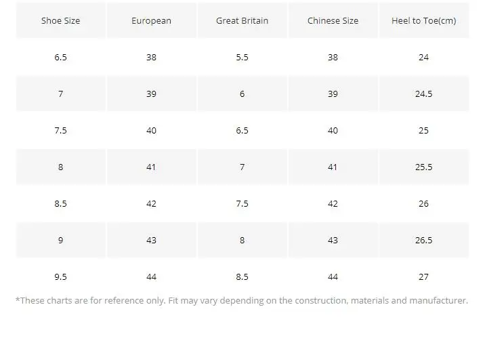Screen dimensions: 485x349
Task: Click Great Britain size 5.5 cell
Action: (242, 58)
